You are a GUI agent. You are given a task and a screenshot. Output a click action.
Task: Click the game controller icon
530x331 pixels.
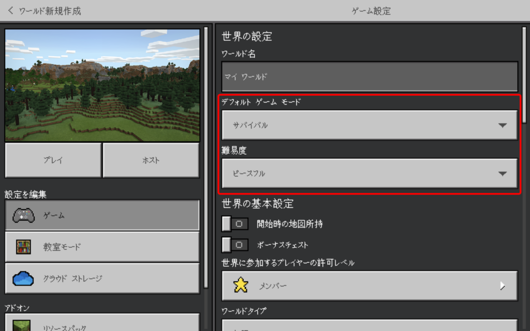click(x=23, y=215)
